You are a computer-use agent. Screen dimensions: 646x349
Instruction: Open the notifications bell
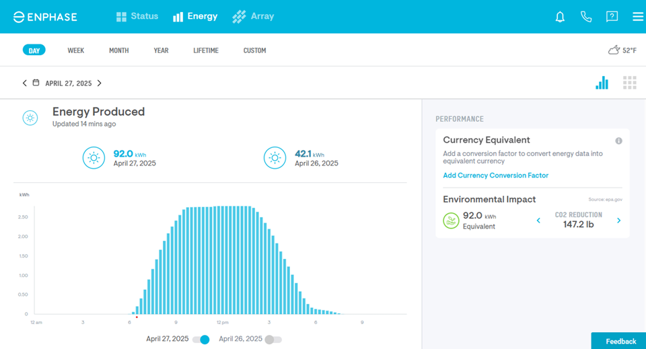[x=560, y=17]
